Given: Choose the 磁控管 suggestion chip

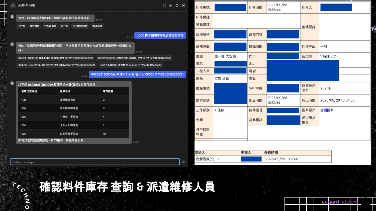Looking at the screenshot, I should [65, 26].
